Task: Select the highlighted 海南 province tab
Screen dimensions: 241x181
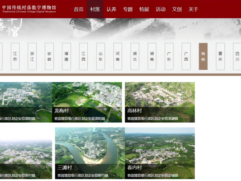Action: (203, 56)
